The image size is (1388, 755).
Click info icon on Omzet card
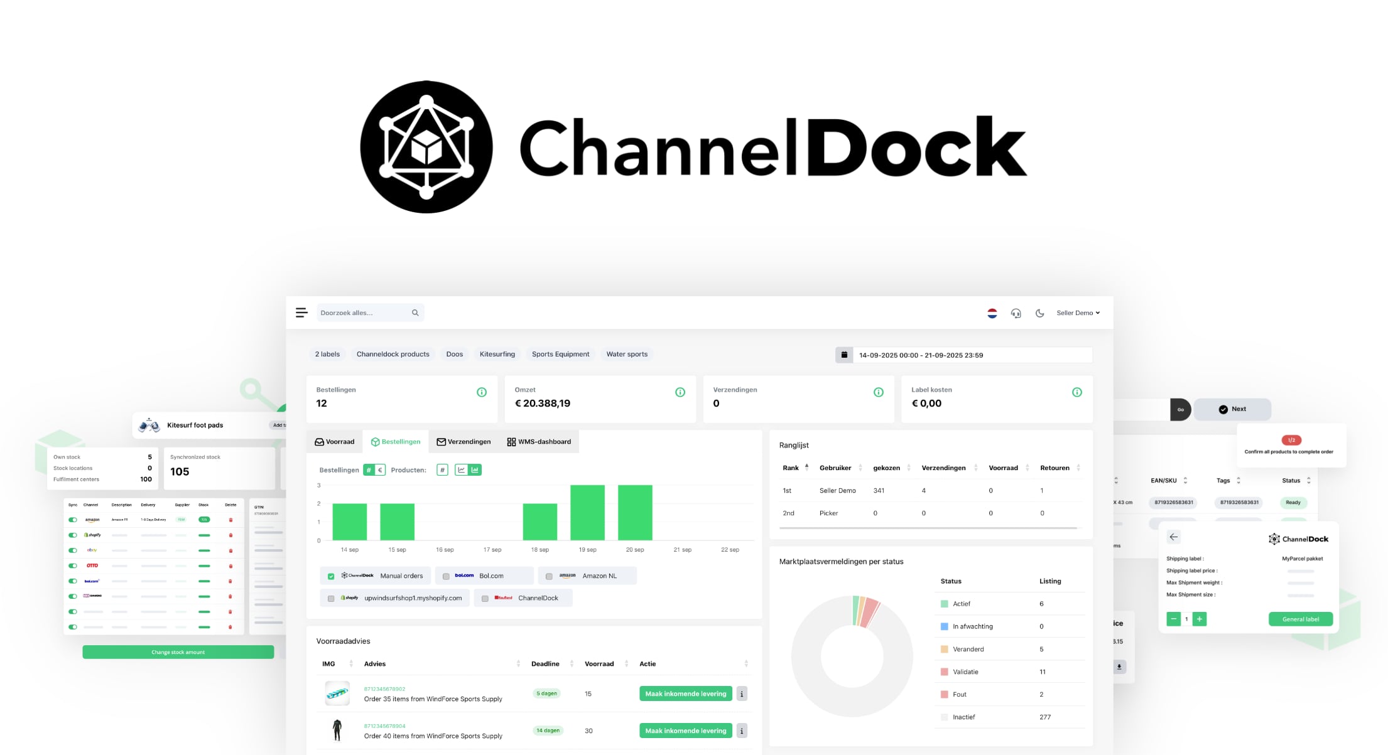tap(680, 392)
